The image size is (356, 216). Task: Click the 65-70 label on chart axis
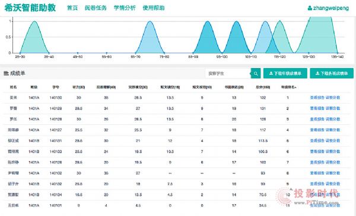[135, 57]
